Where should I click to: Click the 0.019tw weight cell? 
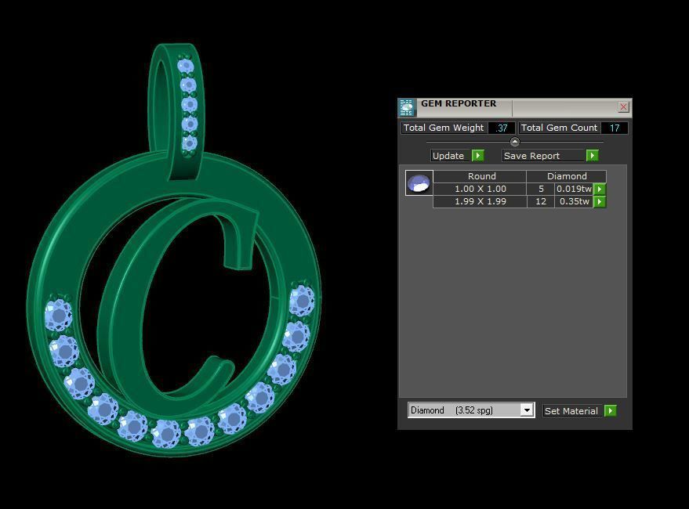(x=574, y=189)
